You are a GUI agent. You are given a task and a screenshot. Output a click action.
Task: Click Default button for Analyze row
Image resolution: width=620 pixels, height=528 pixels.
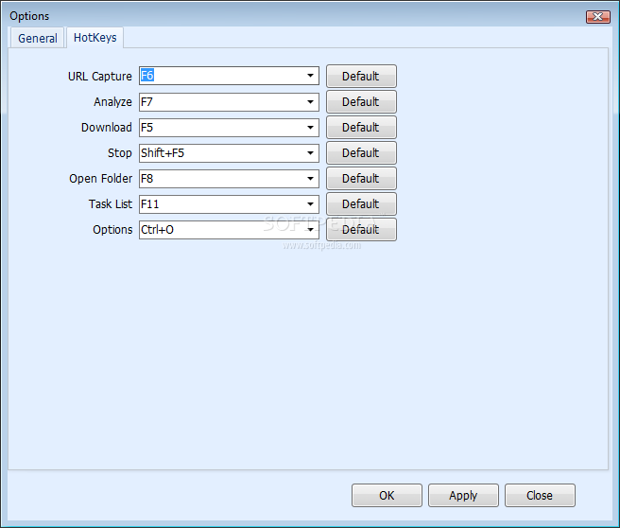tap(361, 102)
